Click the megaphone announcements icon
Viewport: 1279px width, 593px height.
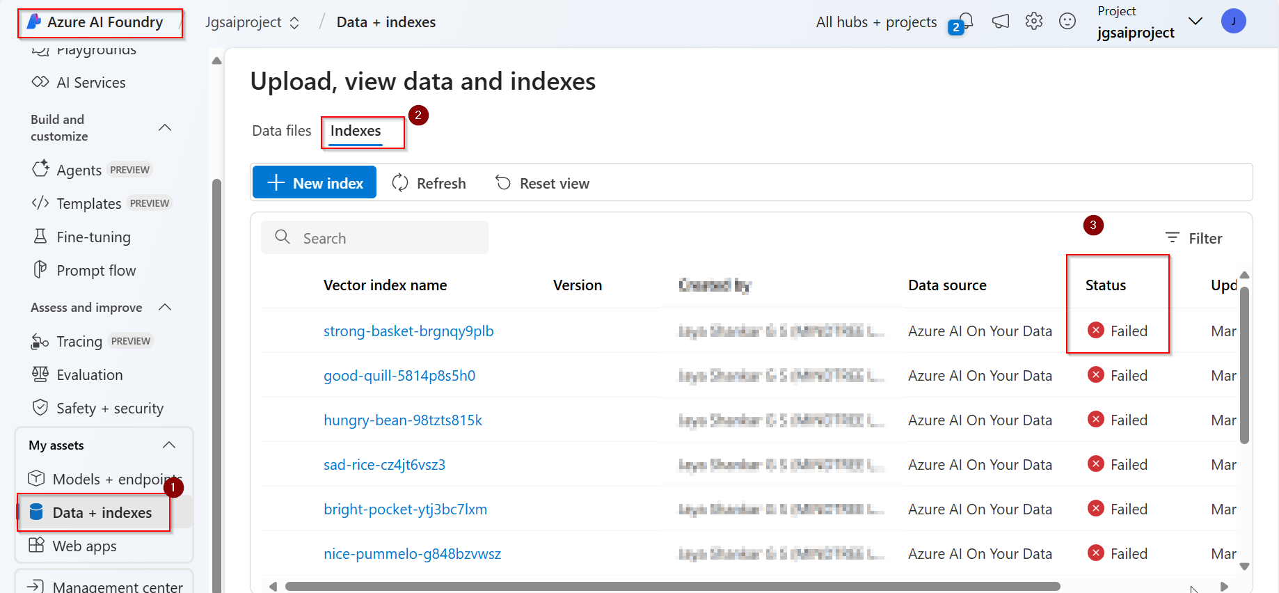tap(1001, 22)
